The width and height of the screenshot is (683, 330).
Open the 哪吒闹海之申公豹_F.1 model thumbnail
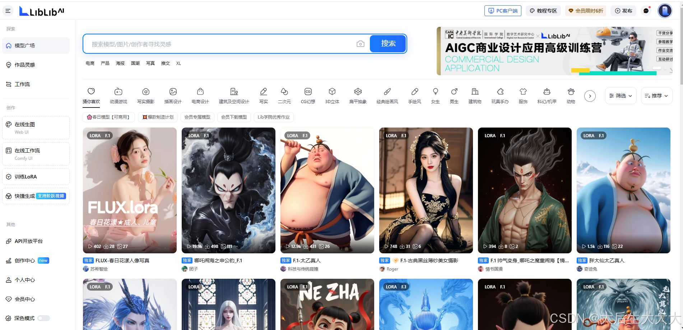click(x=228, y=190)
